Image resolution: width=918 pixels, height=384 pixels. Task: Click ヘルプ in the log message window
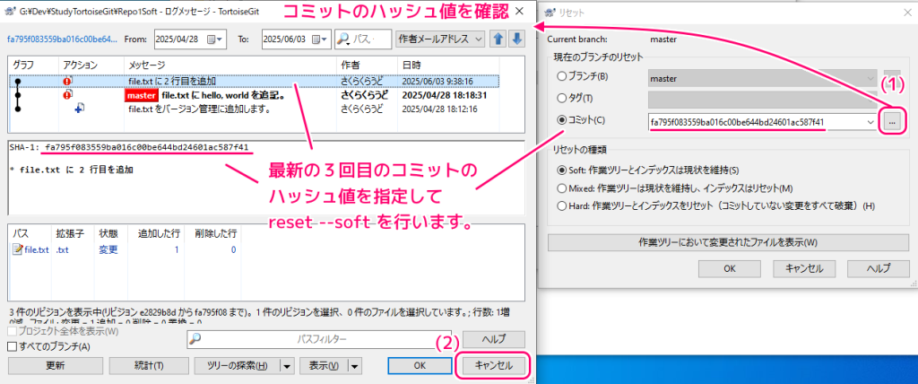494,339
